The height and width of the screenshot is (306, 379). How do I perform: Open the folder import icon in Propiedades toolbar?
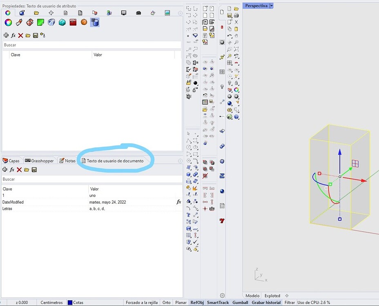pyautogui.click(x=36, y=13)
